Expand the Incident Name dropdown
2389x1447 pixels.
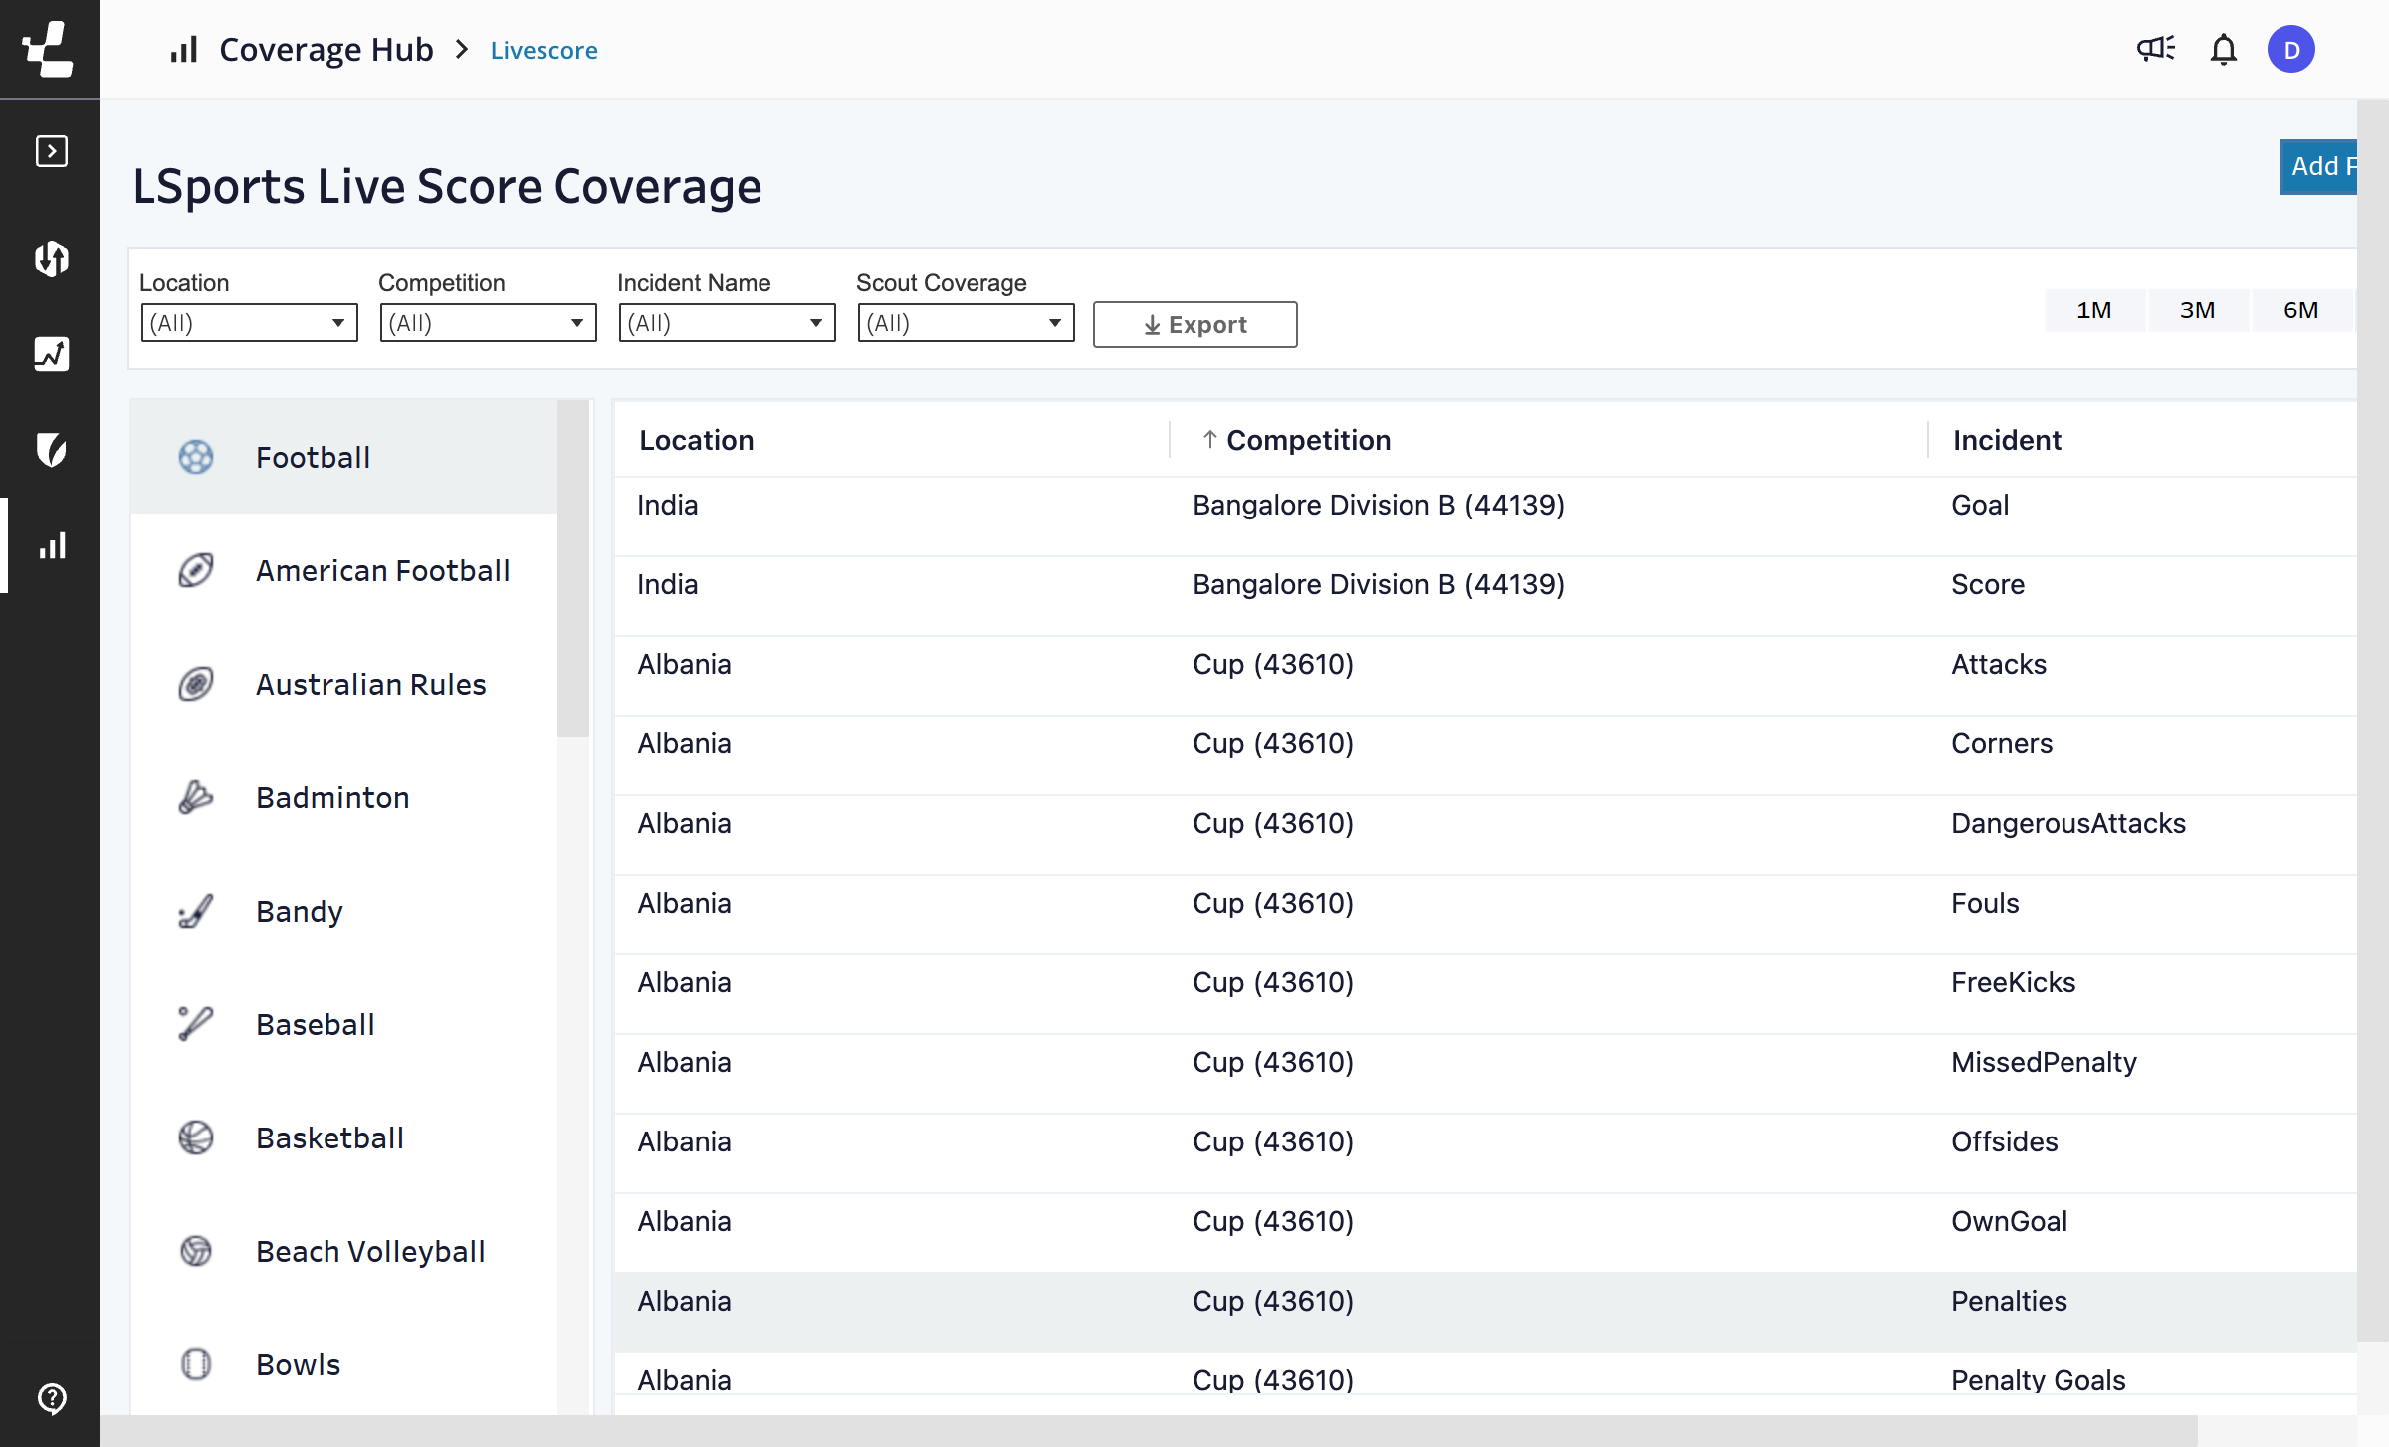(x=727, y=323)
